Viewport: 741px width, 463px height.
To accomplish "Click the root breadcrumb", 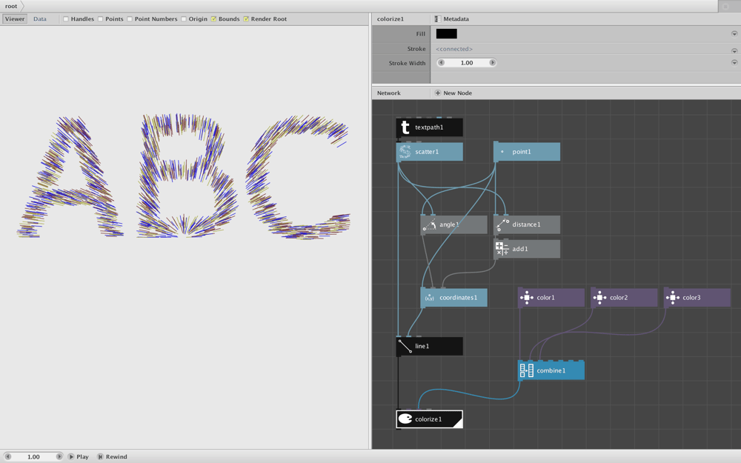I will (11, 6).
